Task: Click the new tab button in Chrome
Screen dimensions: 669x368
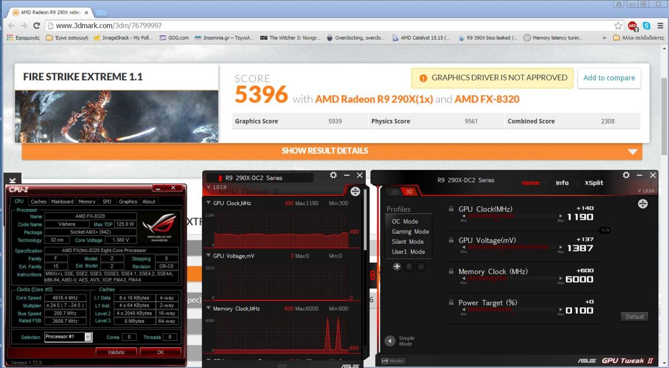Action: click(x=101, y=12)
